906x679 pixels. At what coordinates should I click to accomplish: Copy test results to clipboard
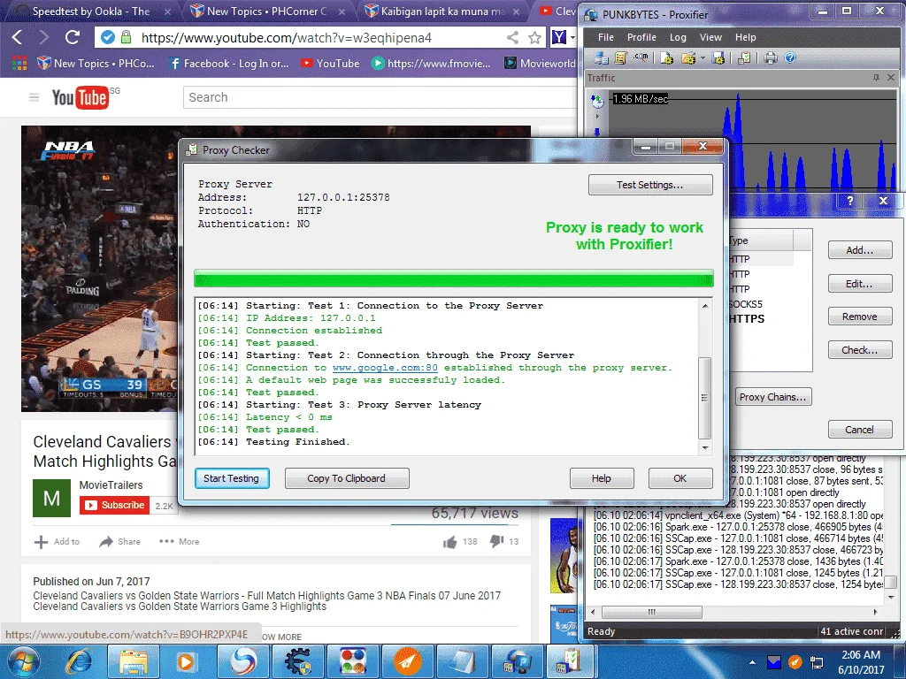[347, 478]
